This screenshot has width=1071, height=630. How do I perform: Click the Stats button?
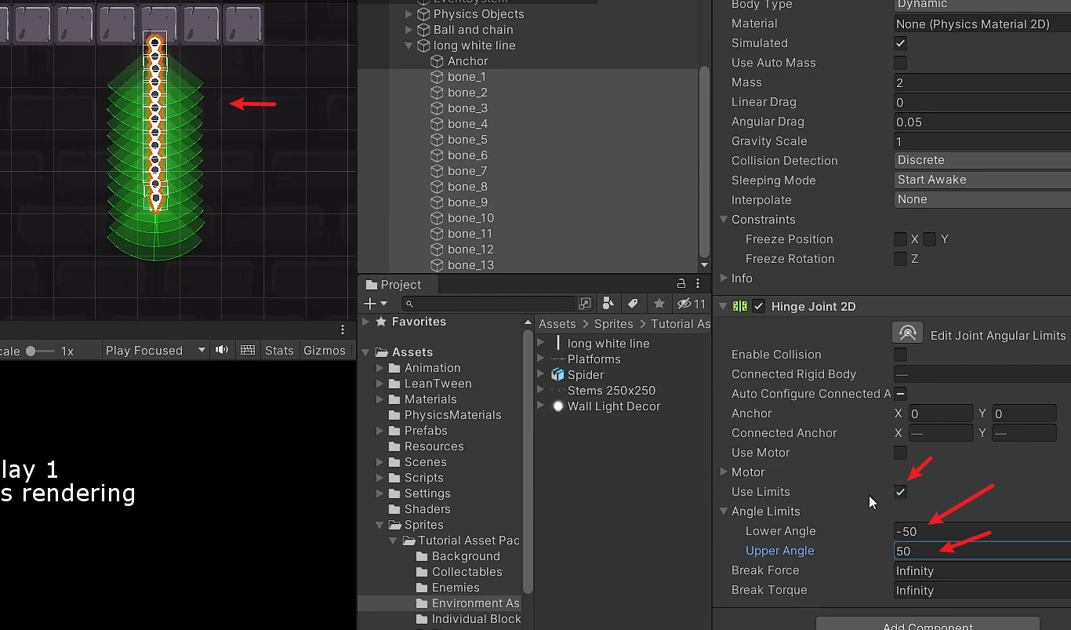279,350
